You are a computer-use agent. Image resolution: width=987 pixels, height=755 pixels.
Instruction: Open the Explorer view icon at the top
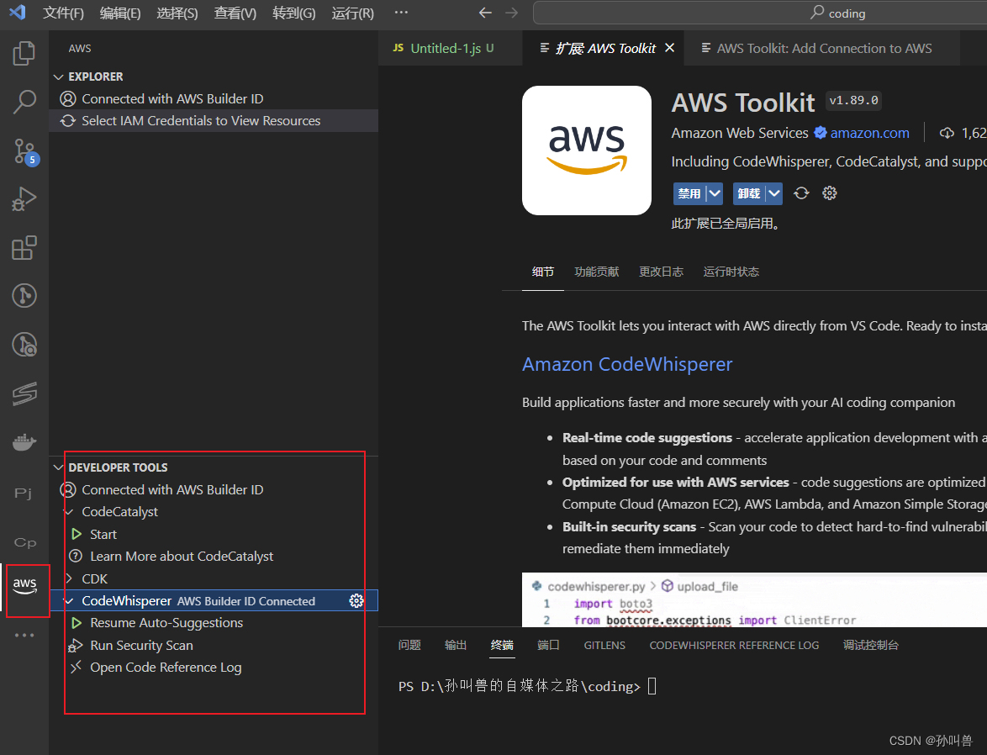pos(24,53)
